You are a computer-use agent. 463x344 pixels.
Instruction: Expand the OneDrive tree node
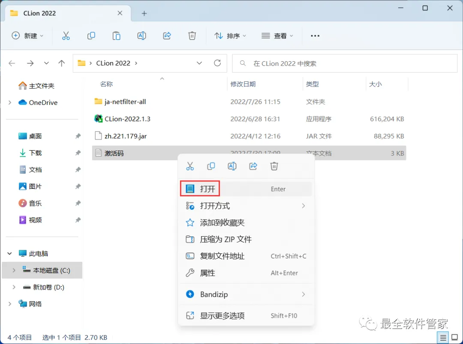(x=10, y=102)
